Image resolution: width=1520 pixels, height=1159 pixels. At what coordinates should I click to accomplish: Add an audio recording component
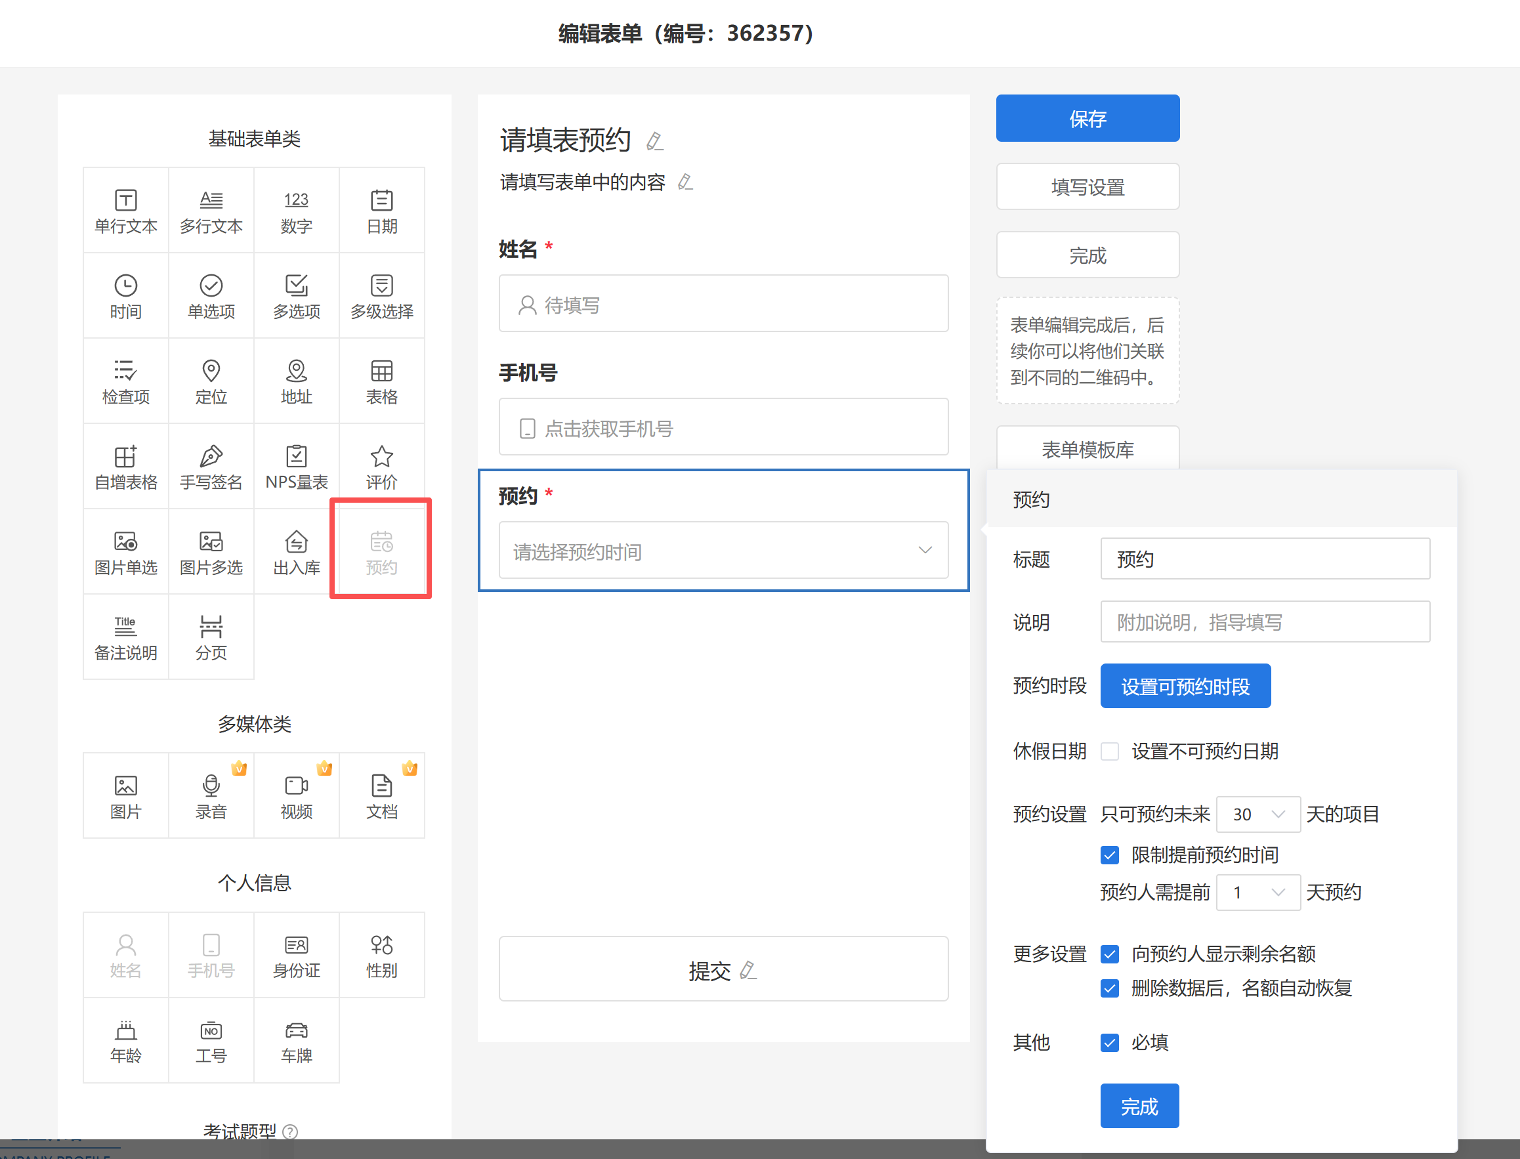coord(211,796)
